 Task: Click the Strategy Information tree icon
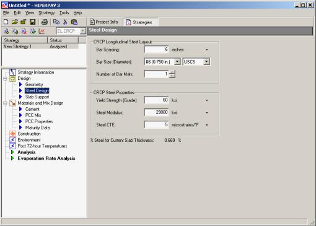[x=12, y=72]
